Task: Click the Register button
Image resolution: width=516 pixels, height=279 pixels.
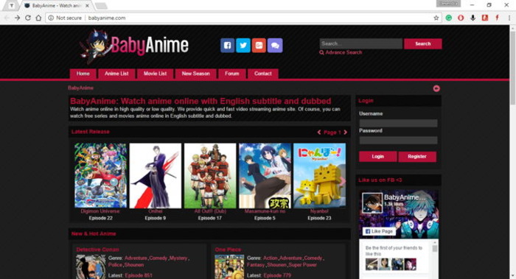Action: pyautogui.click(x=417, y=156)
